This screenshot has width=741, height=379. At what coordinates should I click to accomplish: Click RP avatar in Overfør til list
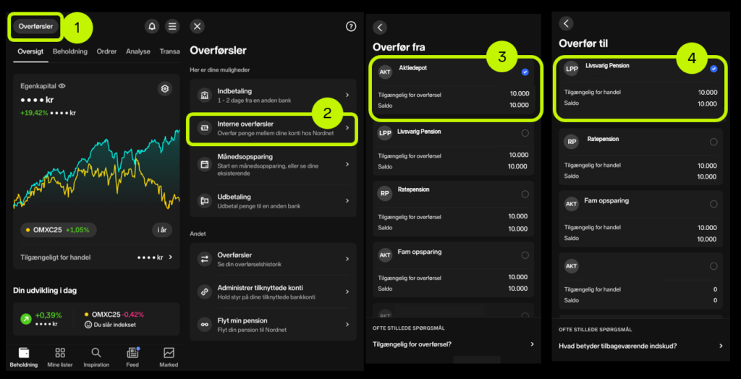point(572,141)
